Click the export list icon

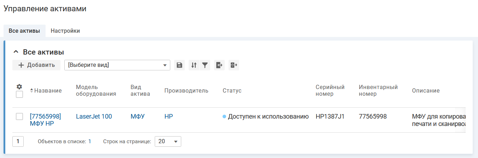219,65
